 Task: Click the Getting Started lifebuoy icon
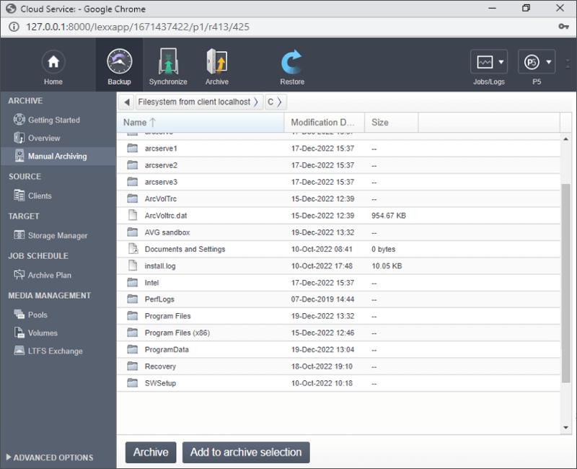click(x=19, y=120)
